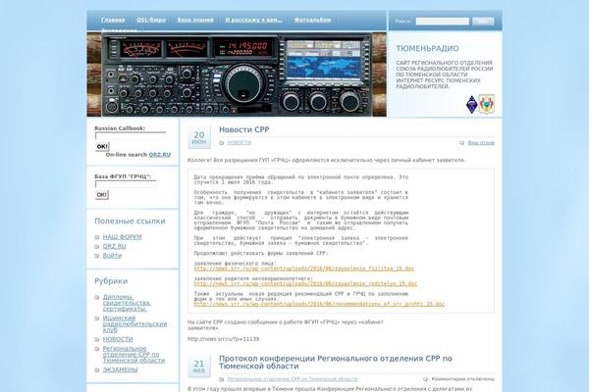Click the Полезные ссылки heading
The width and height of the screenshot is (589, 392).
[x=130, y=220]
